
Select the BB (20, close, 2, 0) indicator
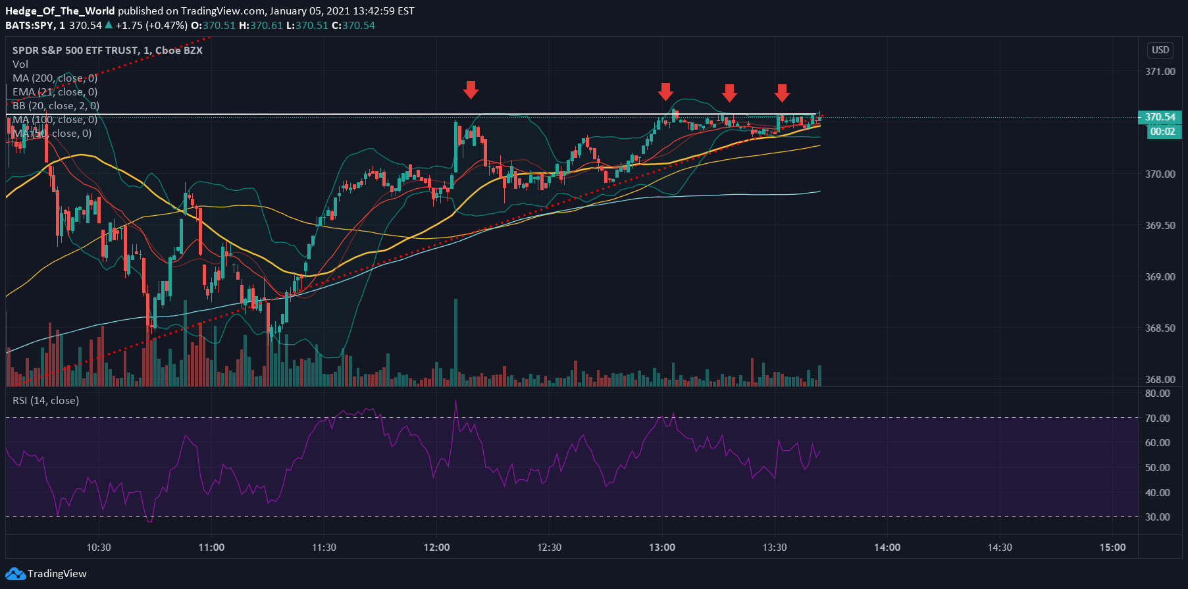56,105
